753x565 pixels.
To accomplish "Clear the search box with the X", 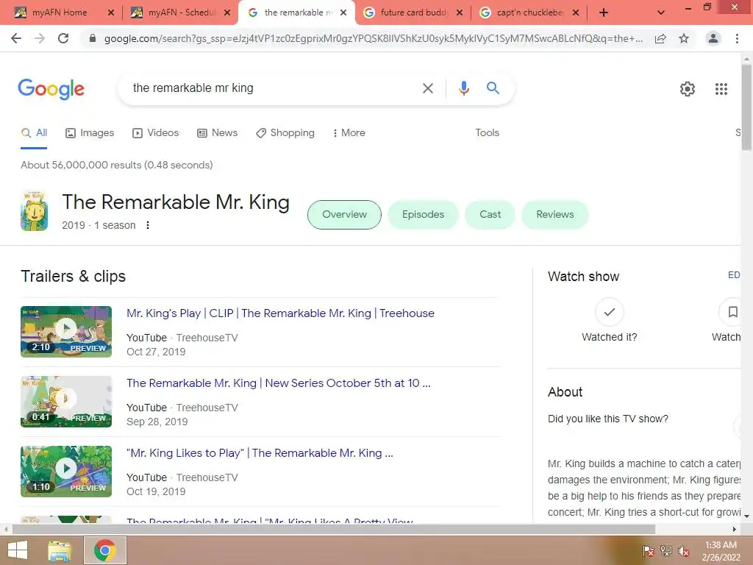I will tap(427, 88).
